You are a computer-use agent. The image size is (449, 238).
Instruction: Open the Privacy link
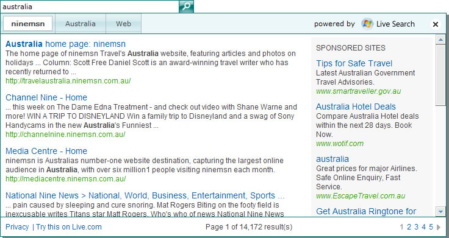click(x=17, y=227)
